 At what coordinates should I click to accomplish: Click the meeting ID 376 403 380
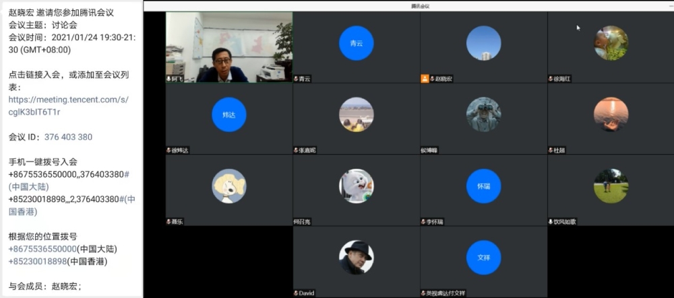[x=68, y=137]
